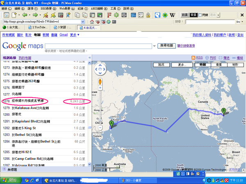Switch map to 衛星 satellite view
This screenshot has height=184, width=246.
click(x=219, y=65)
